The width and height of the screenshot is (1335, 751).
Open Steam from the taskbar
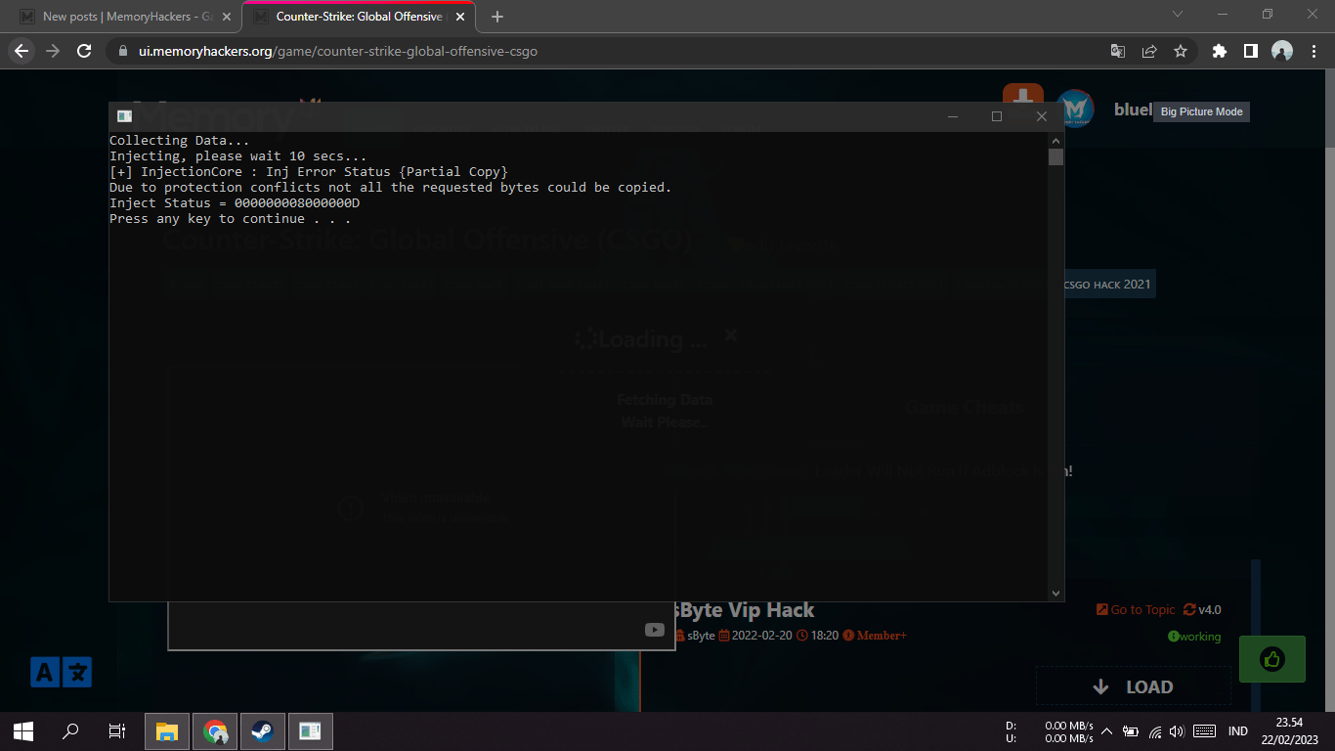262,730
